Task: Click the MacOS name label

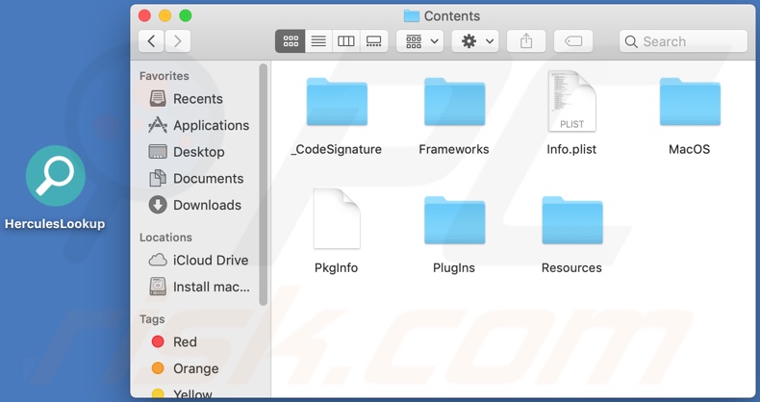Action: [x=689, y=149]
